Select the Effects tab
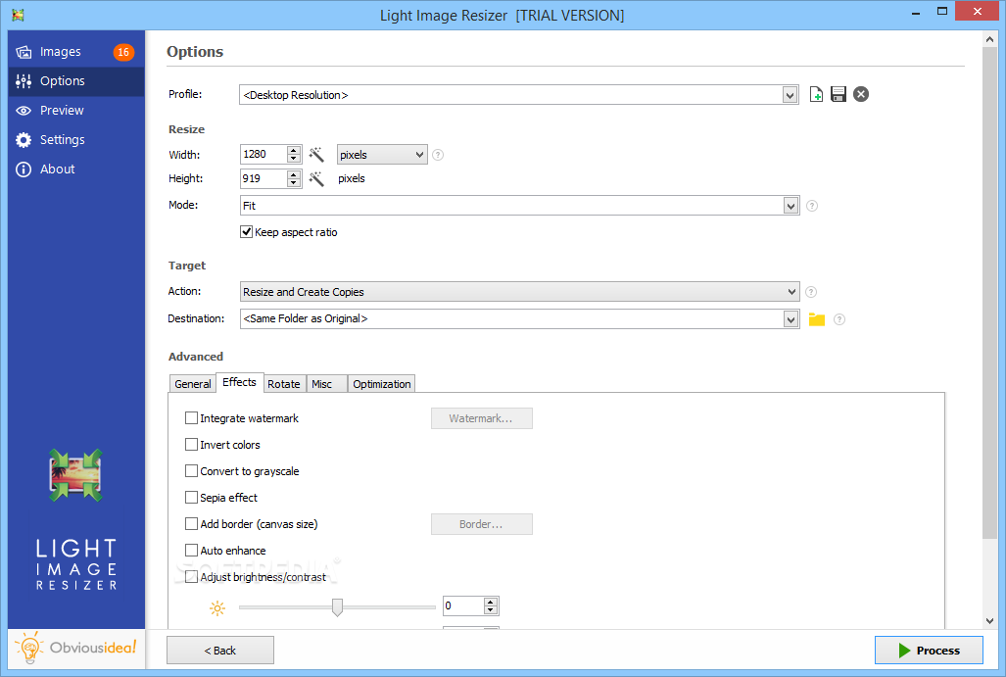Screen dimensions: 1006x677 239,382
